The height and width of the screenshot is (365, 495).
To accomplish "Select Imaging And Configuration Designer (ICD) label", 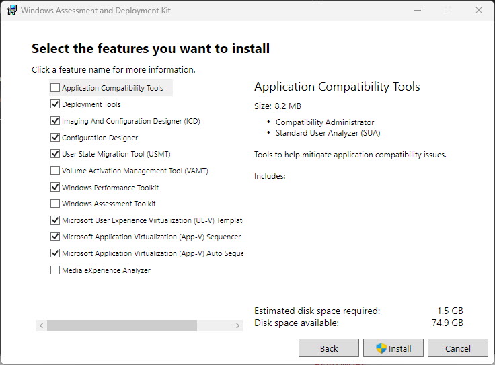I will [x=131, y=121].
